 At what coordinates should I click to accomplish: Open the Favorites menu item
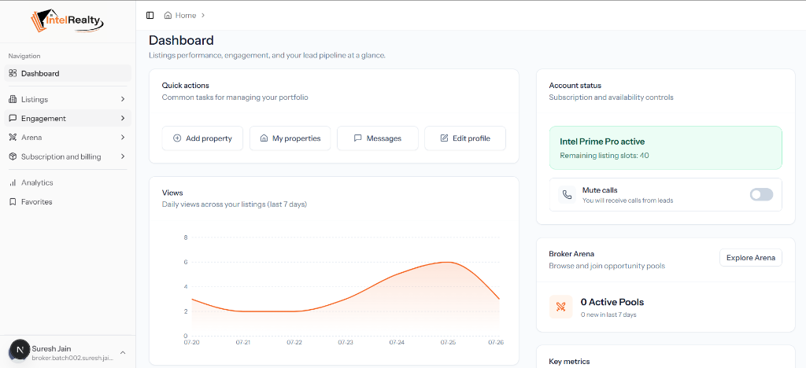68,202
